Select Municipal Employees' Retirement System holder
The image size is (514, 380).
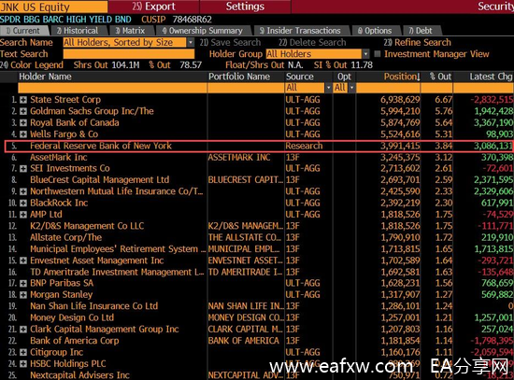pos(118,249)
